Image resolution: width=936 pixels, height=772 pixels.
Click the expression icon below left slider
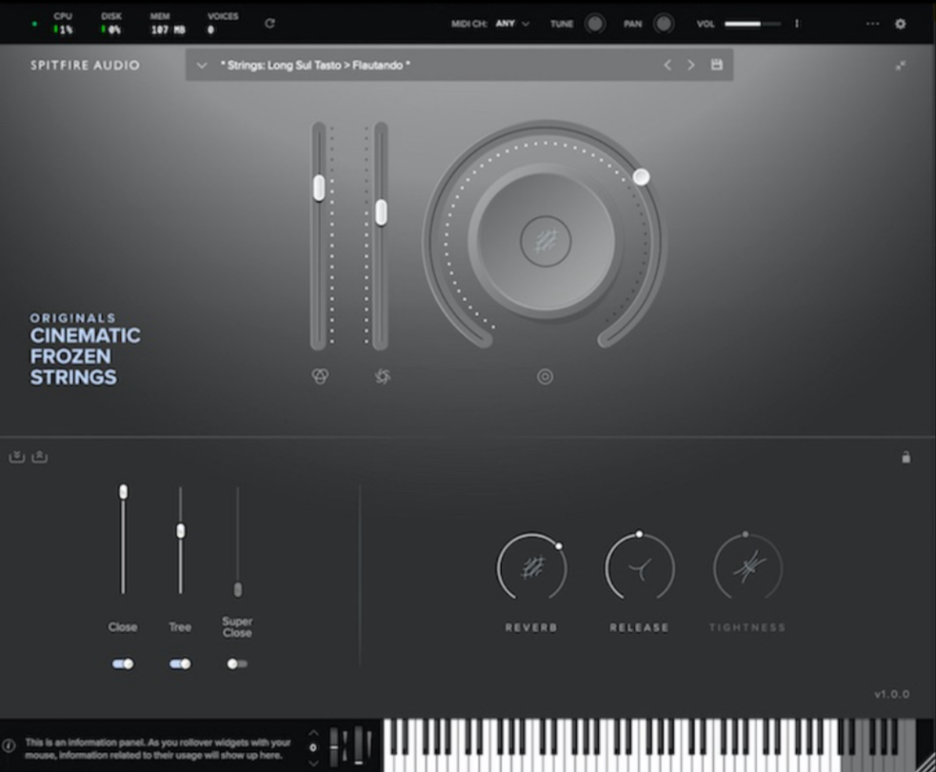320,376
